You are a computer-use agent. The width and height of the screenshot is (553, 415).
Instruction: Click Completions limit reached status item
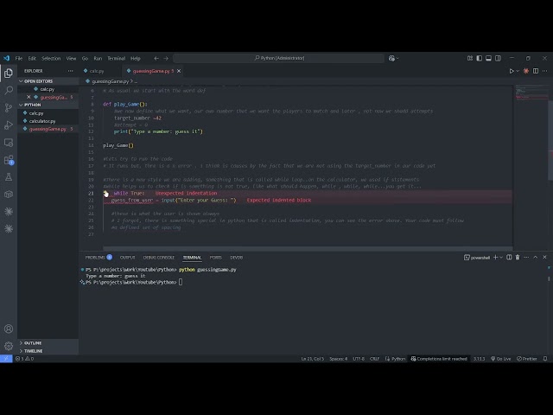pos(439,359)
